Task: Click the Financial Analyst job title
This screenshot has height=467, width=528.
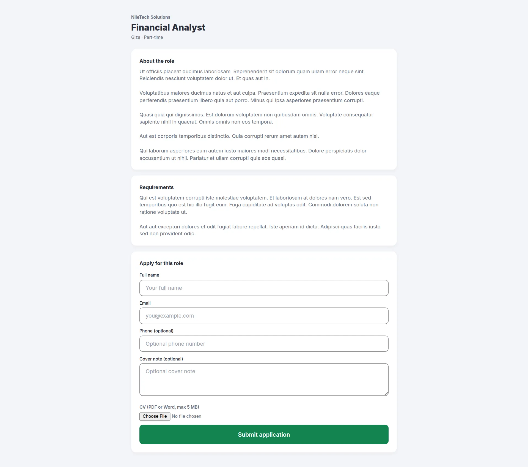Action: point(168,27)
